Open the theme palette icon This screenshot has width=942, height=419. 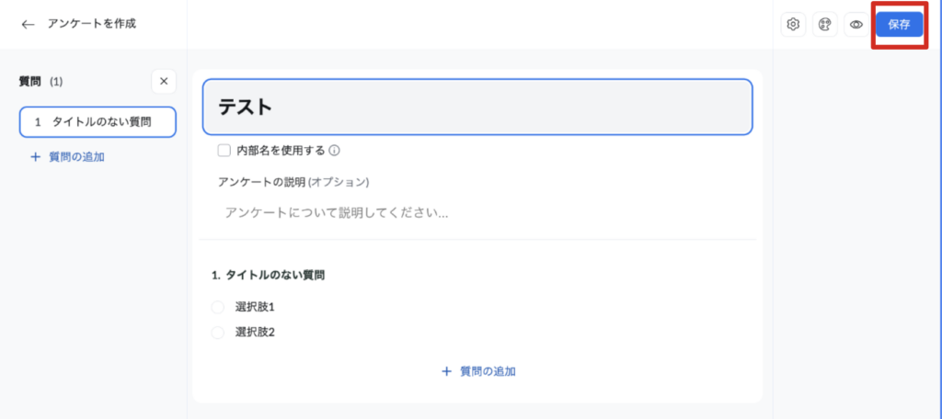click(x=825, y=25)
